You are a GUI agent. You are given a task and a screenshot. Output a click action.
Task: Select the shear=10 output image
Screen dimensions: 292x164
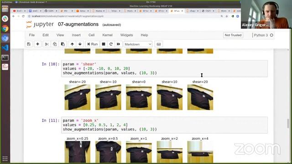tap(170, 97)
